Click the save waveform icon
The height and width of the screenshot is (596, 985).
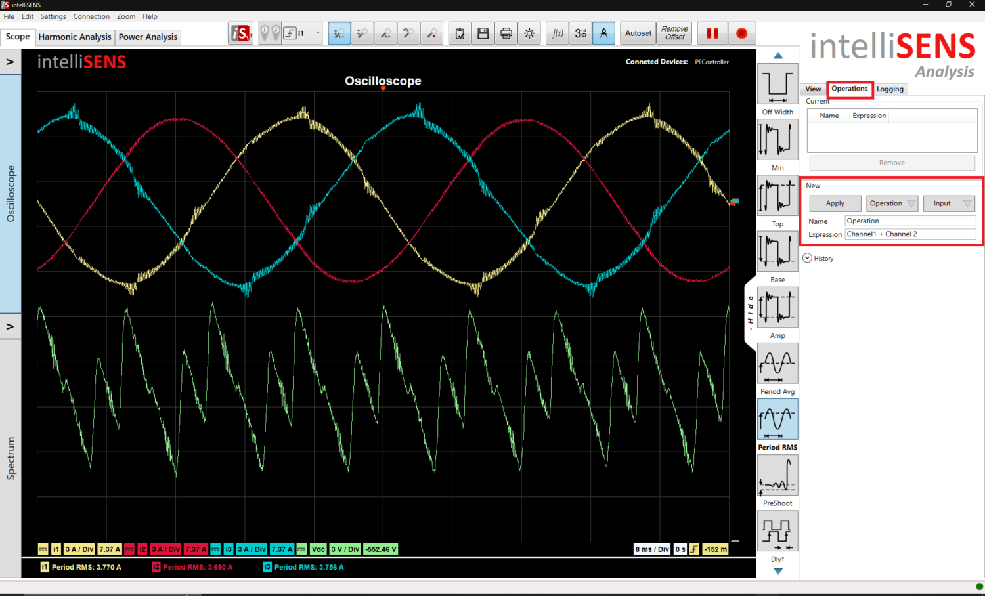tap(483, 33)
